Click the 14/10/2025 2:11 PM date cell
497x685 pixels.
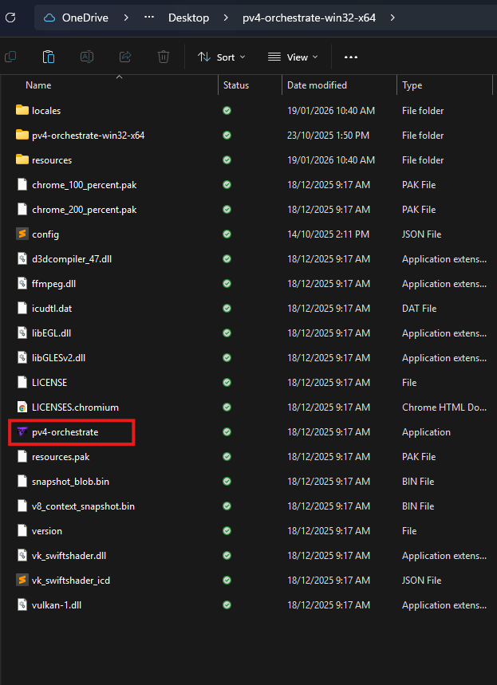[328, 234]
